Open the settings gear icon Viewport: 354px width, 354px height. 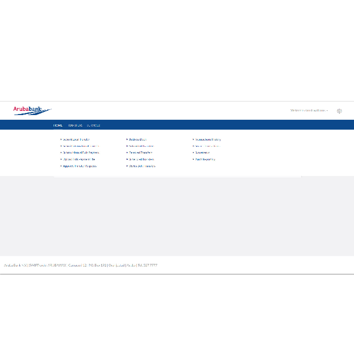click(339, 111)
